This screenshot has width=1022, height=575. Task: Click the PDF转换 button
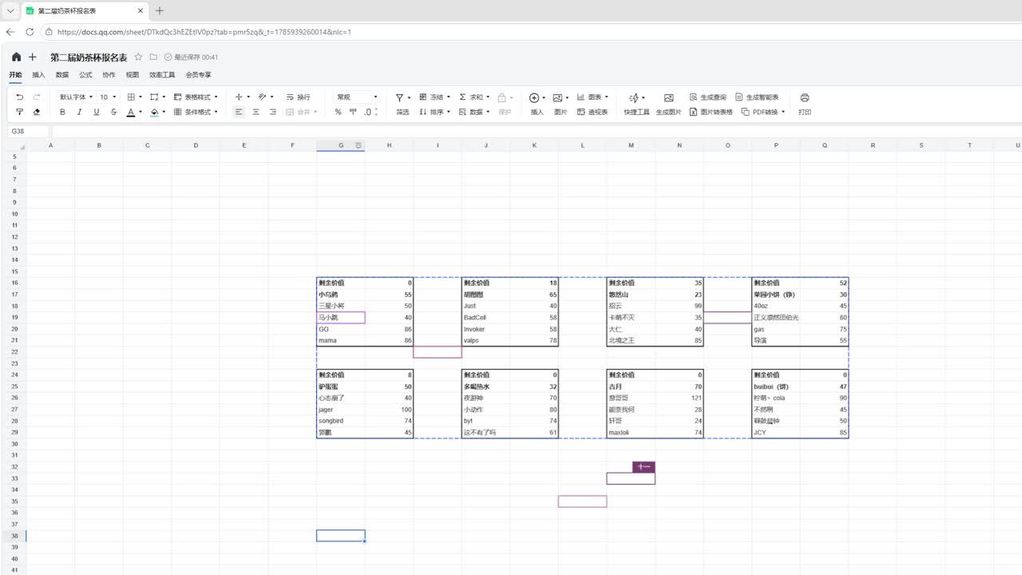763,113
